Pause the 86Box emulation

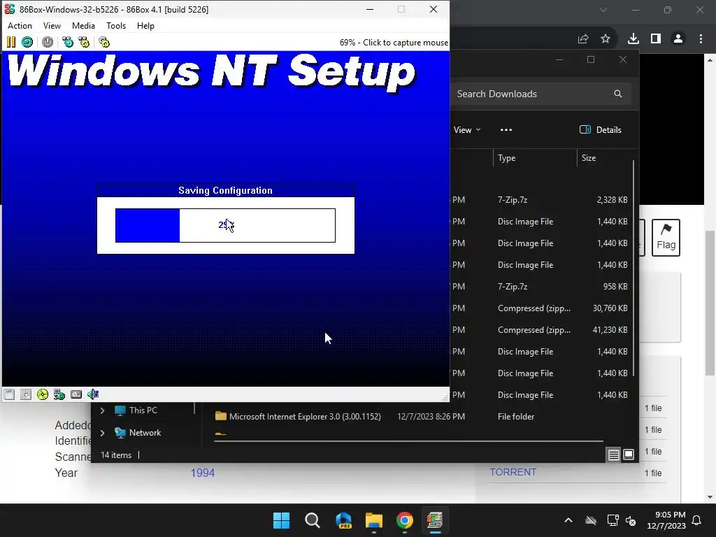pos(11,43)
